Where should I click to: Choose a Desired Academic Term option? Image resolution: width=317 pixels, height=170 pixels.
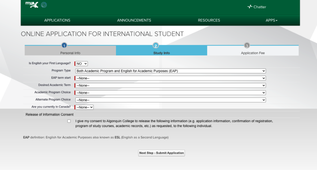(x=171, y=85)
